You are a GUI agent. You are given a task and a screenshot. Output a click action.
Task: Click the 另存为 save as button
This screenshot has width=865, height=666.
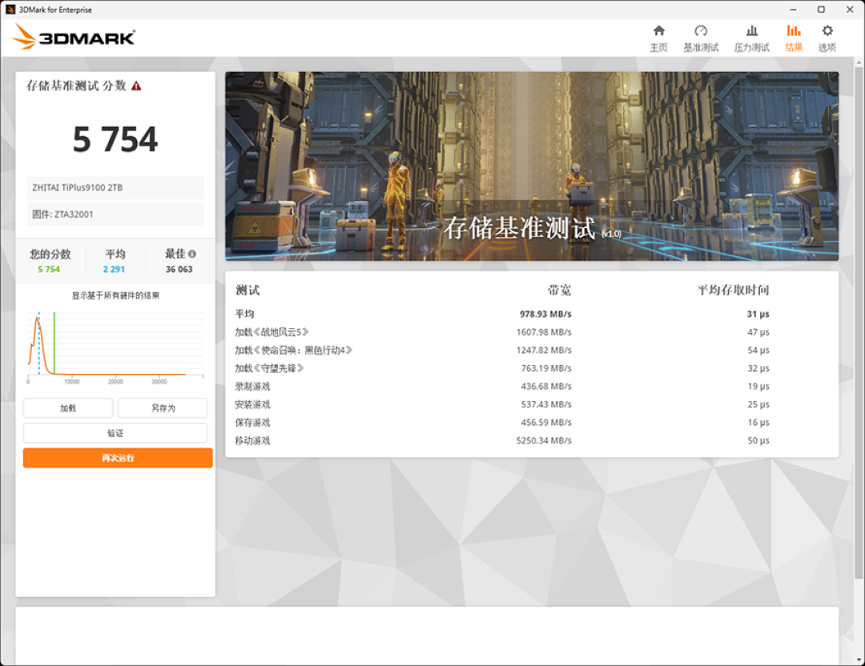click(163, 408)
